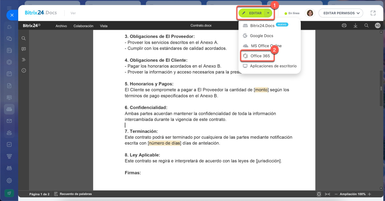Viewport: 385px width, 201px height.
Task: Open the Colaboración menu
Action: click(x=83, y=26)
